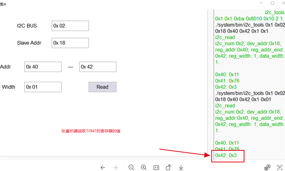
Task: Open the image translate tool icon
Action: pyautogui.click(x=267, y=167)
